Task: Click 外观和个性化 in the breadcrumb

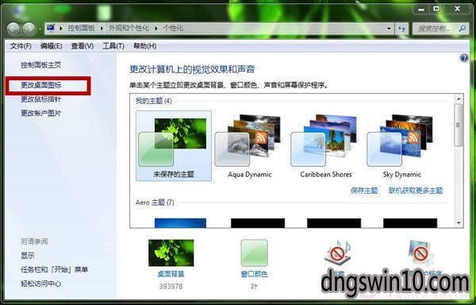Action: point(129,29)
